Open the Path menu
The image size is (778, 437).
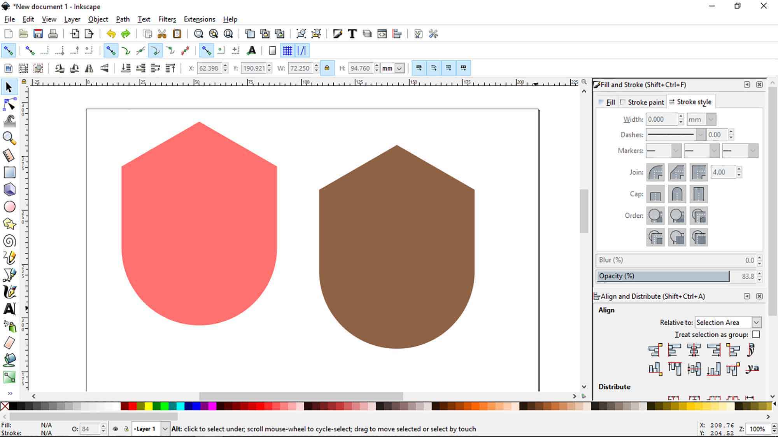pos(123,19)
